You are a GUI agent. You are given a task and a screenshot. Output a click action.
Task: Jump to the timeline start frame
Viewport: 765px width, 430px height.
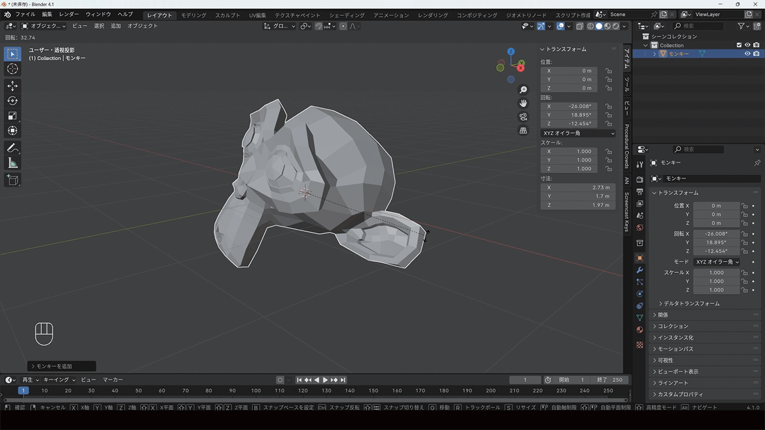299,380
